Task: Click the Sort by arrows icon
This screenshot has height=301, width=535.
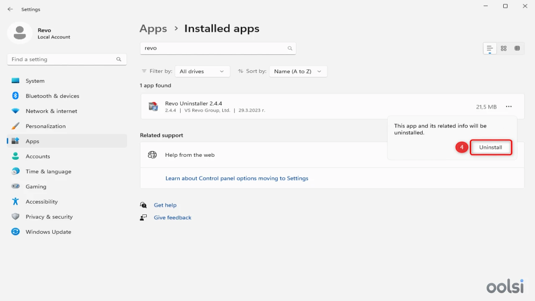Action: click(x=240, y=71)
